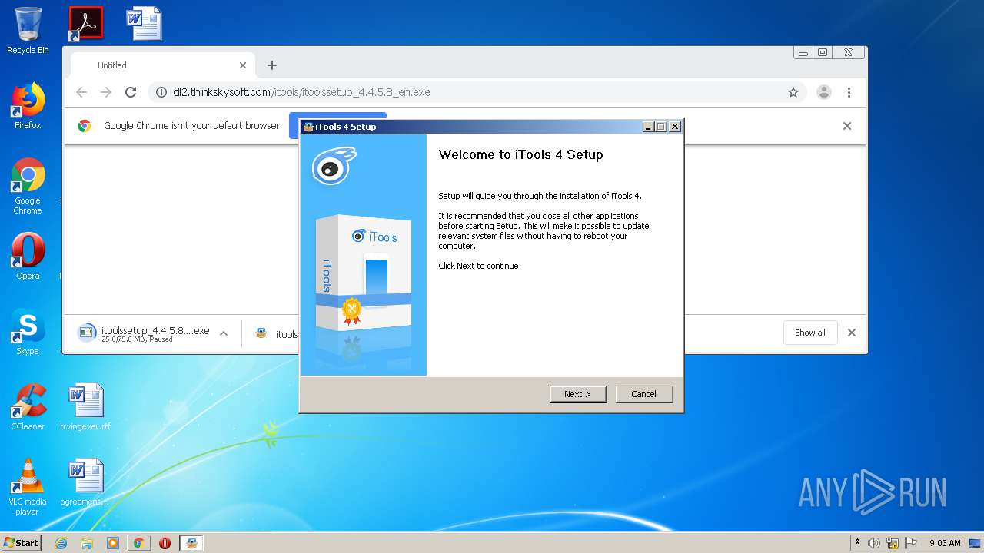Open the Adobe Acrobat desktop shortcut
984x553 pixels.
pos(85,23)
